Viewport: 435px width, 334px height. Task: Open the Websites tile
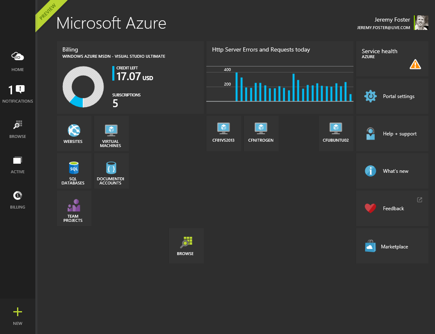click(74, 133)
